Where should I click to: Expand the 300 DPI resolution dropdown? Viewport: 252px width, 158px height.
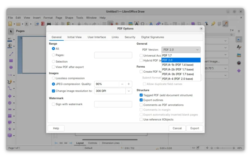click(x=129, y=91)
